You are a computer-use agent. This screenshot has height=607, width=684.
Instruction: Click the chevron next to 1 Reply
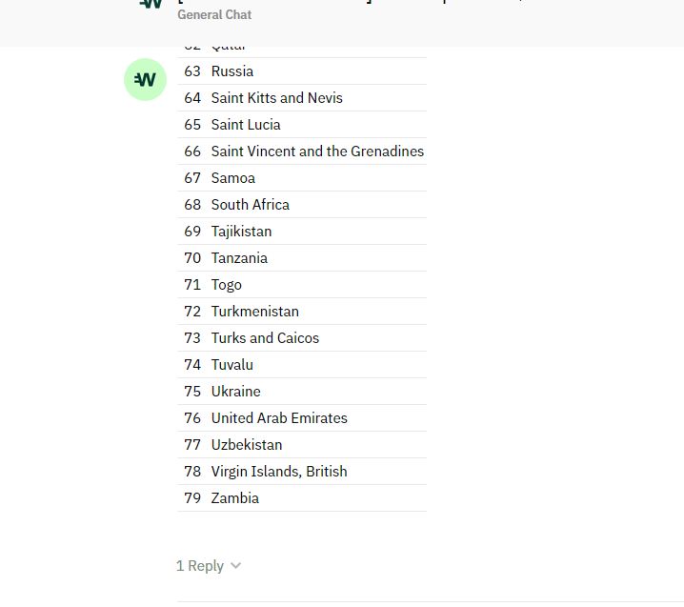coord(235,566)
